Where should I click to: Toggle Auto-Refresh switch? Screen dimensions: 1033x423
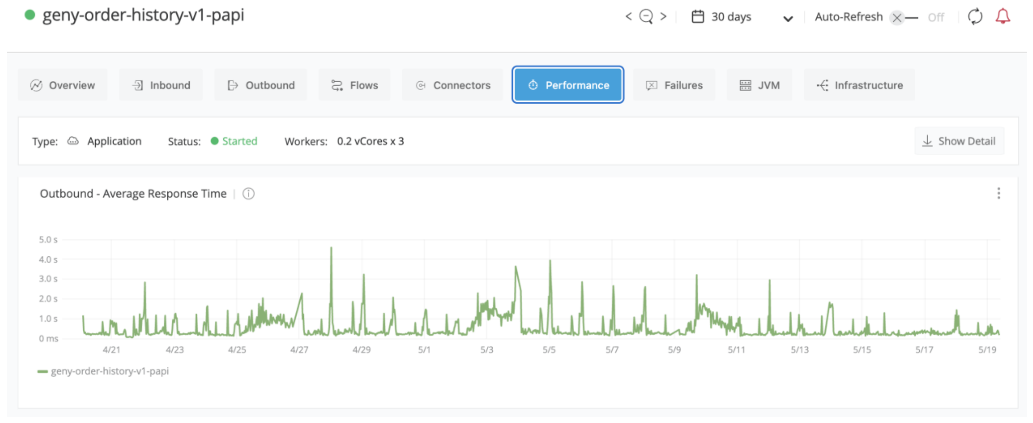point(904,18)
